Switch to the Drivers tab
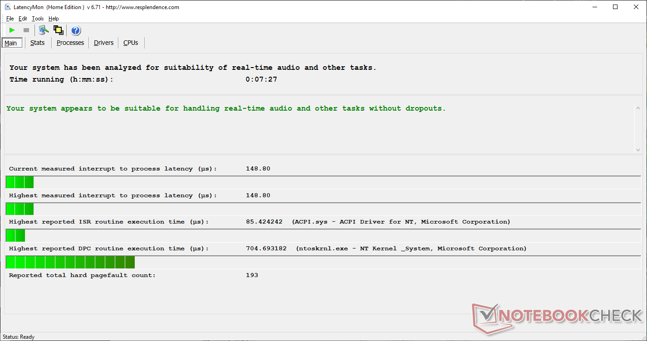The image size is (647, 341). (103, 43)
